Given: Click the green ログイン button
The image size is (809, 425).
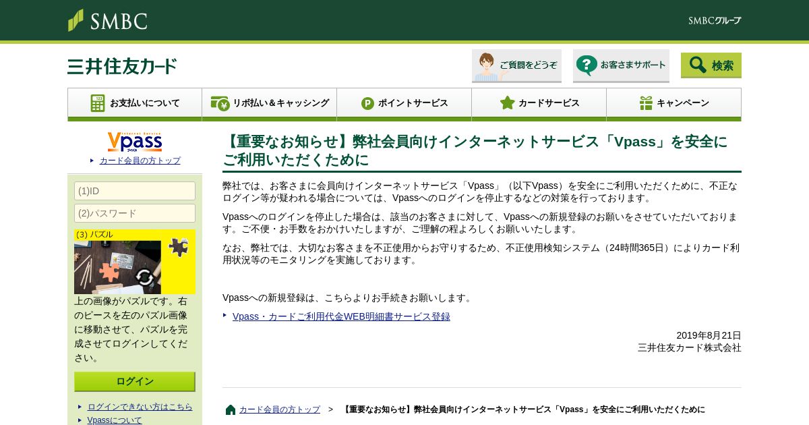Looking at the screenshot, I should pos(135,381).
